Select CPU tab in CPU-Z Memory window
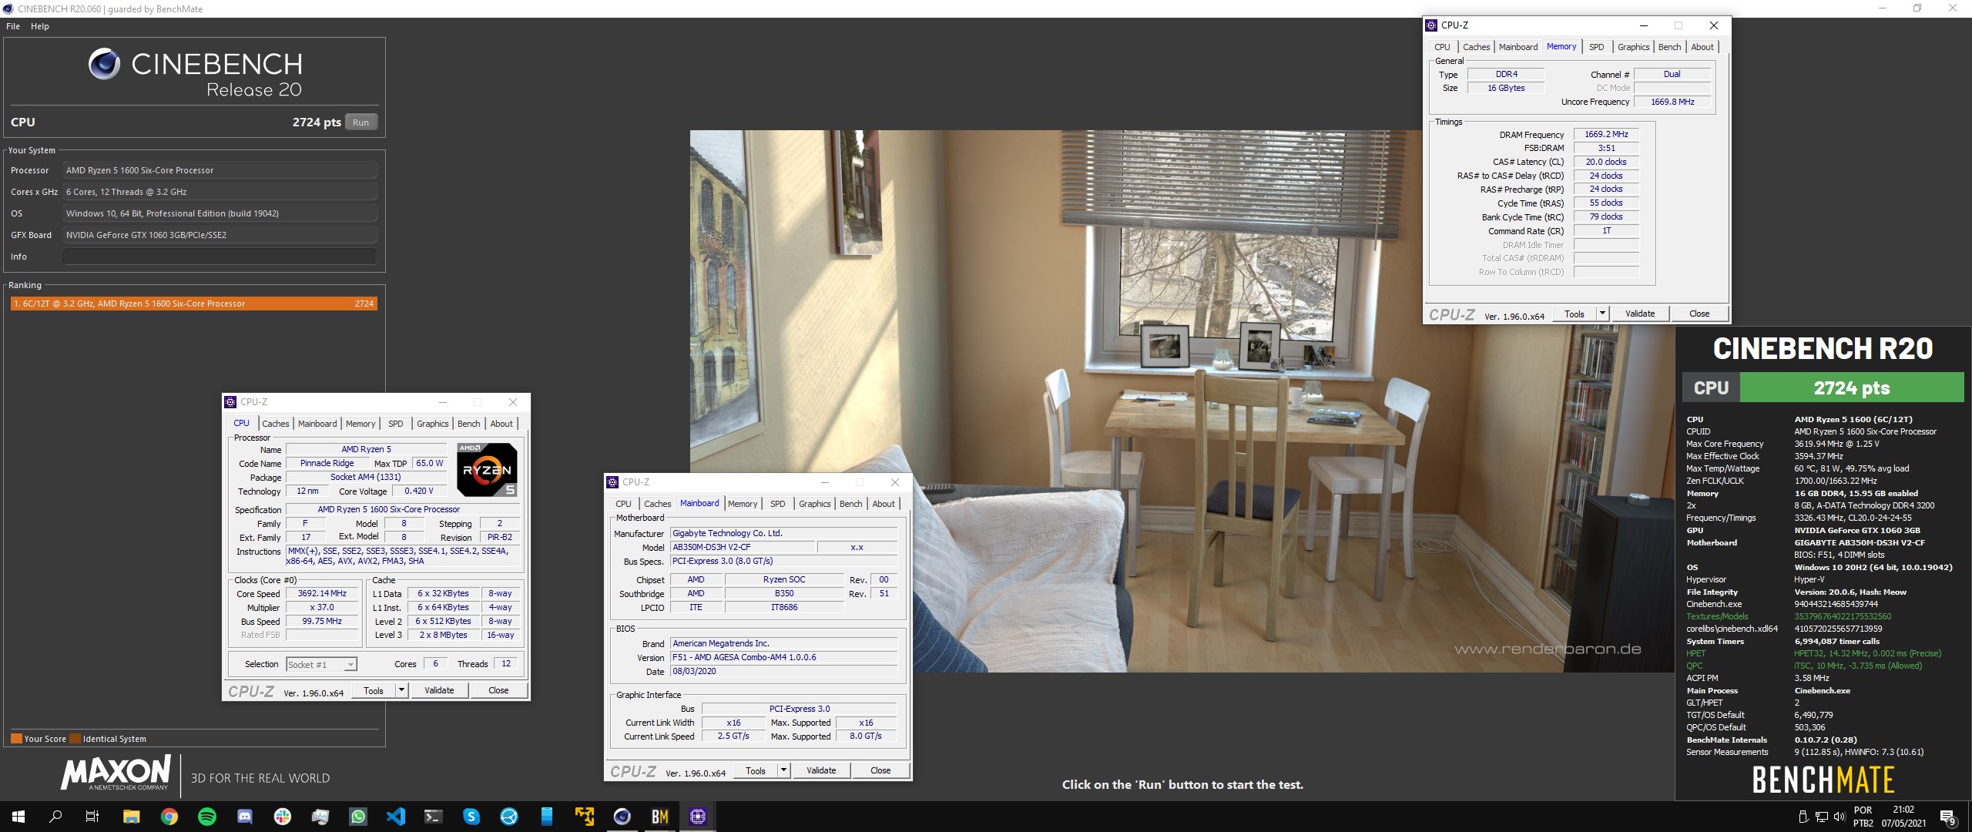1972x832 pixels. pos(1442,47)
